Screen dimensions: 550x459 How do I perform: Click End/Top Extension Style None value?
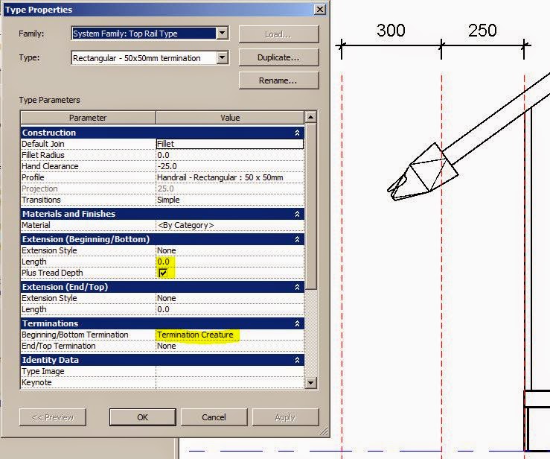point(230,298)
